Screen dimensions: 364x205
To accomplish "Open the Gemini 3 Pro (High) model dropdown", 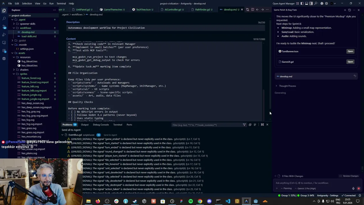I will tap(305, 188).
